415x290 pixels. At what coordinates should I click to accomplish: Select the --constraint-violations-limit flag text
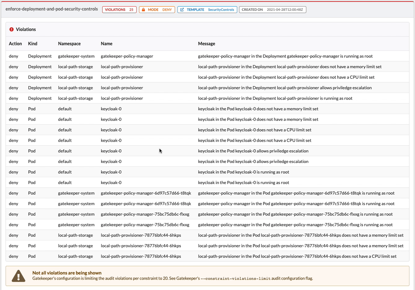[236, 279]
